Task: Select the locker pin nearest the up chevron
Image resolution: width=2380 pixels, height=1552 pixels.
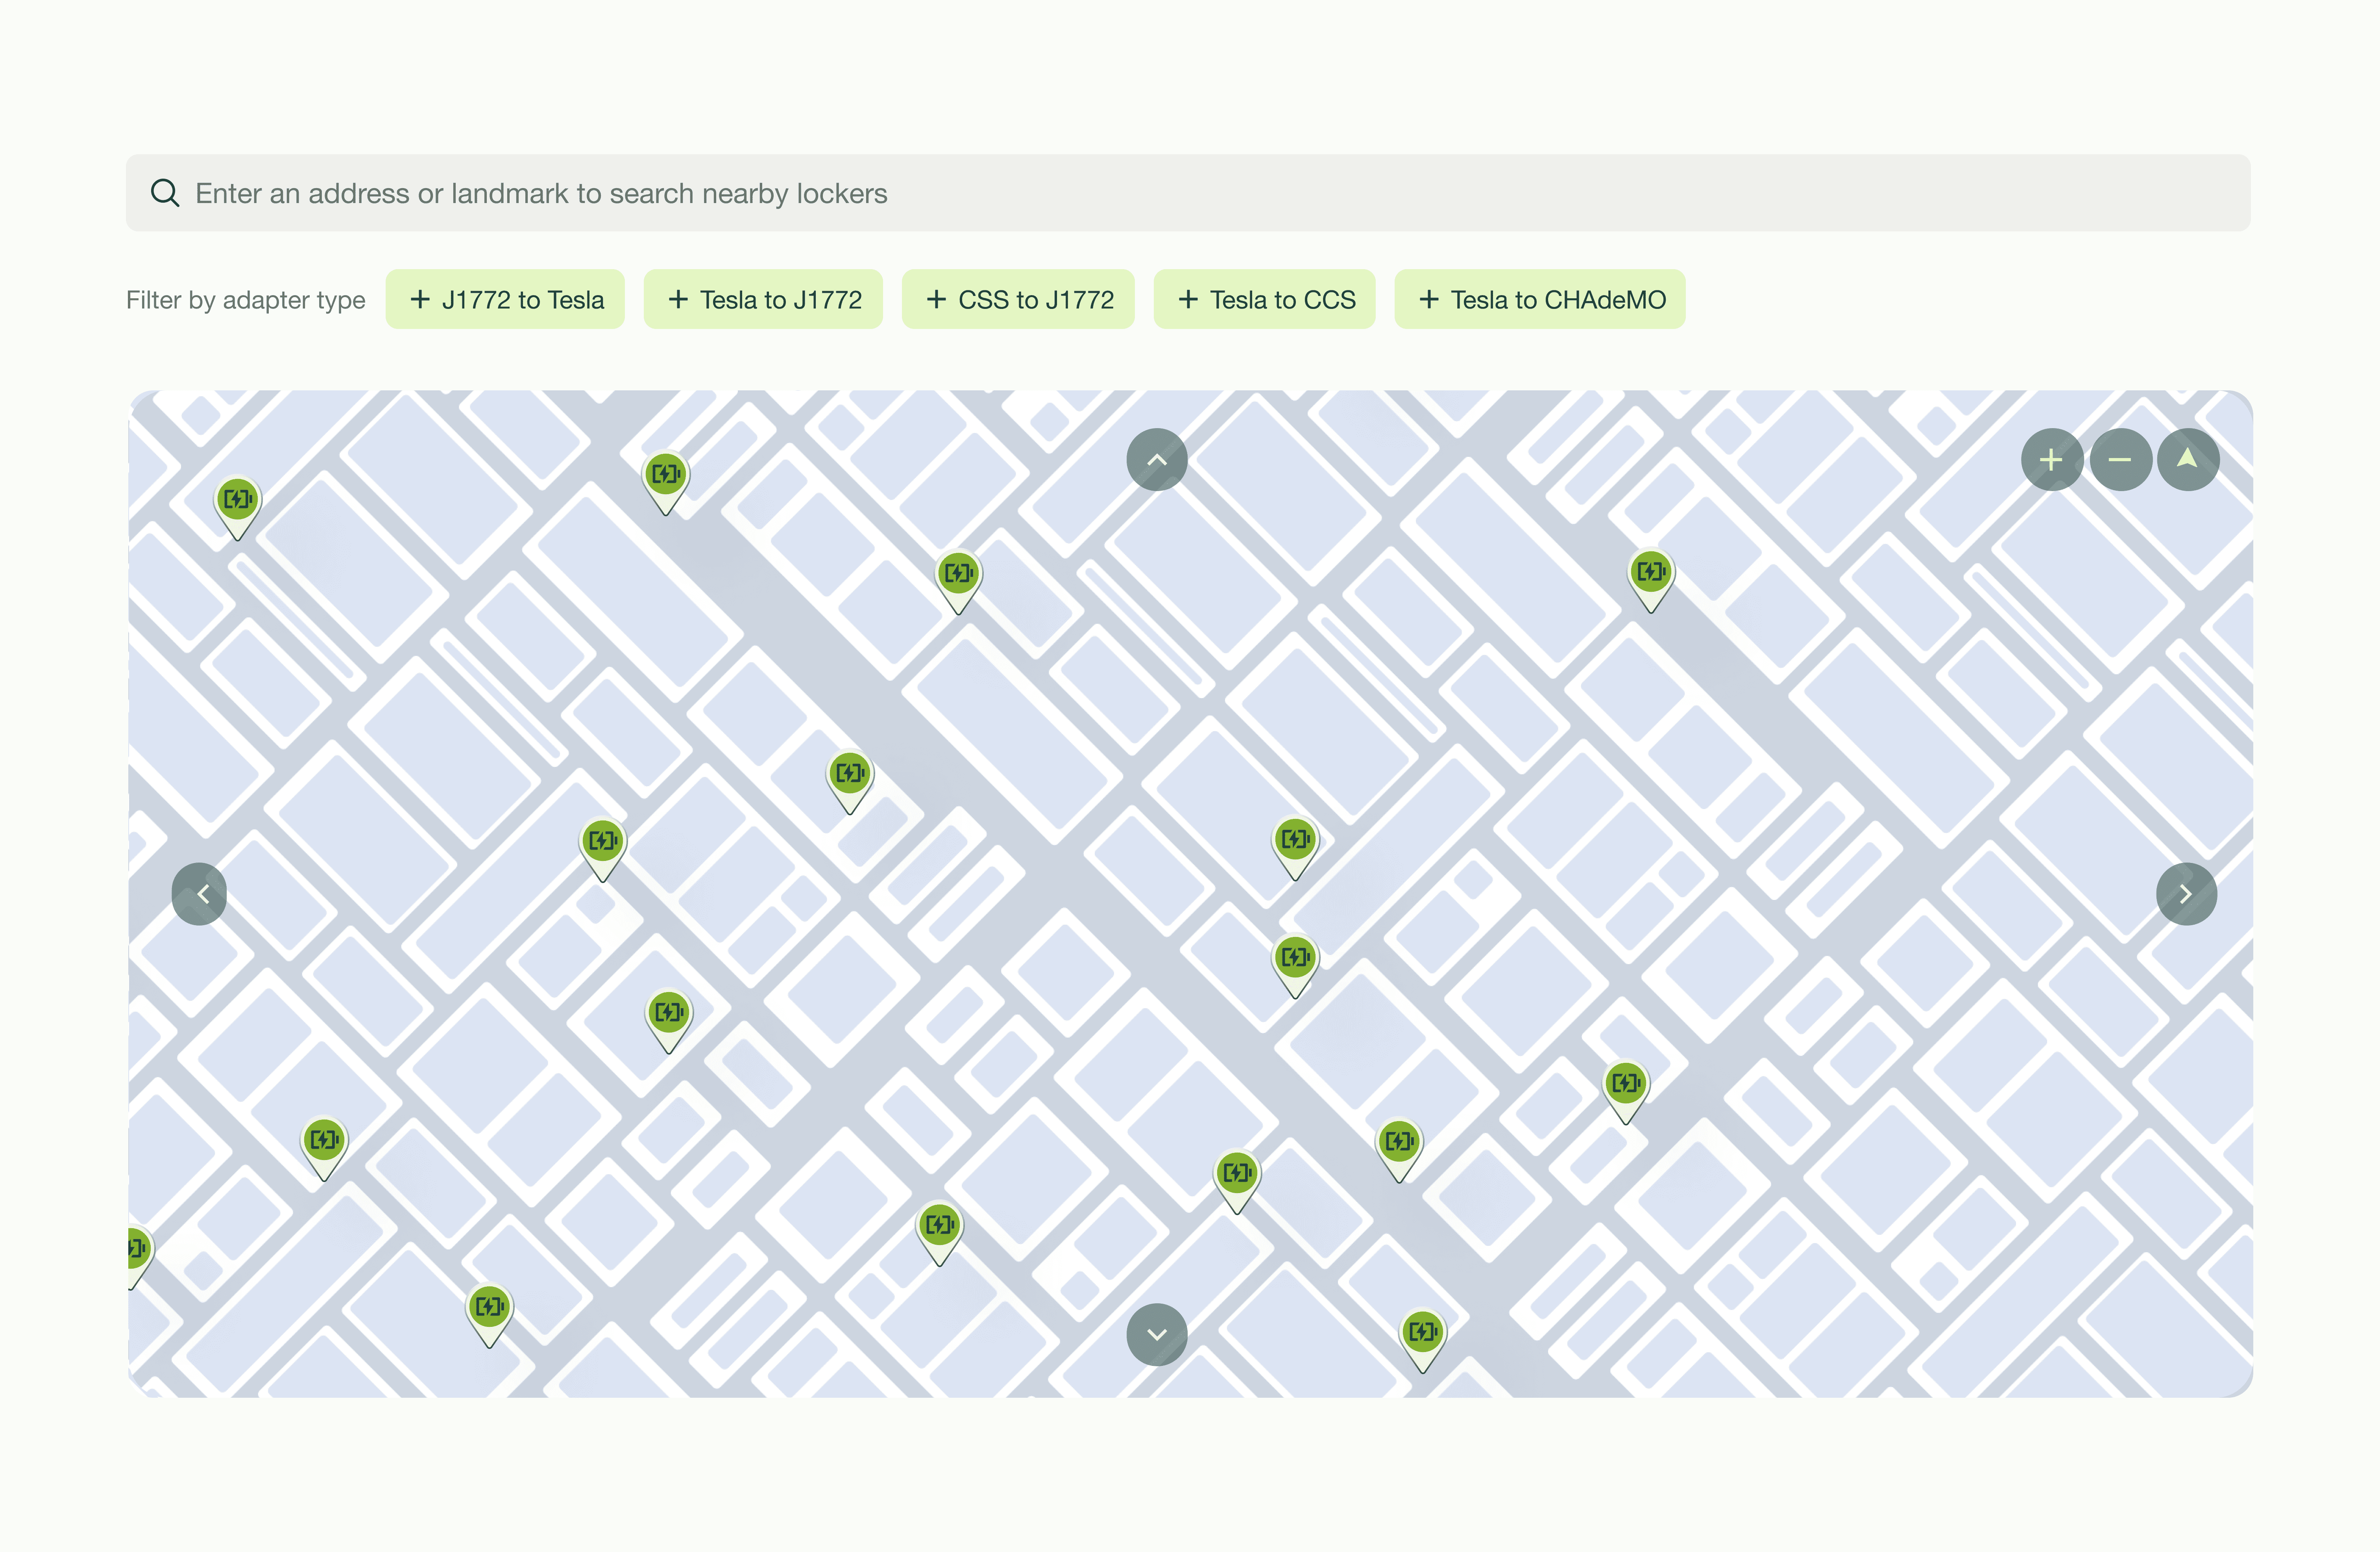Action: [958, 573]
